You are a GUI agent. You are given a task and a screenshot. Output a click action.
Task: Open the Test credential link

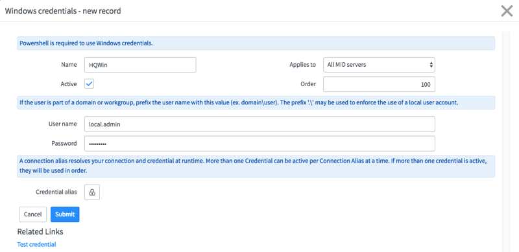[x=36, y=244]
